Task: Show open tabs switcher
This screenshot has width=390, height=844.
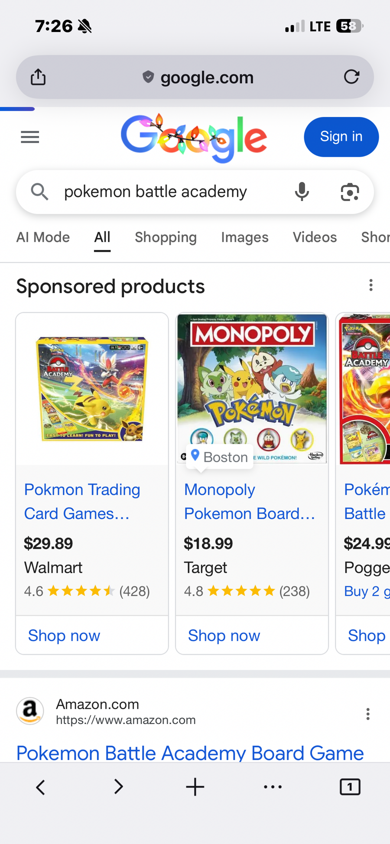Action: (x=350, y=787)
